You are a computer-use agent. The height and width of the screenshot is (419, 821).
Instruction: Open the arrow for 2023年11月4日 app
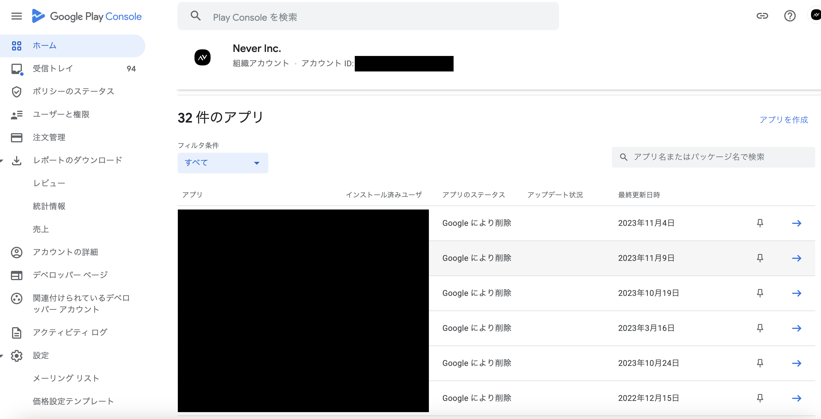point(797,223)
